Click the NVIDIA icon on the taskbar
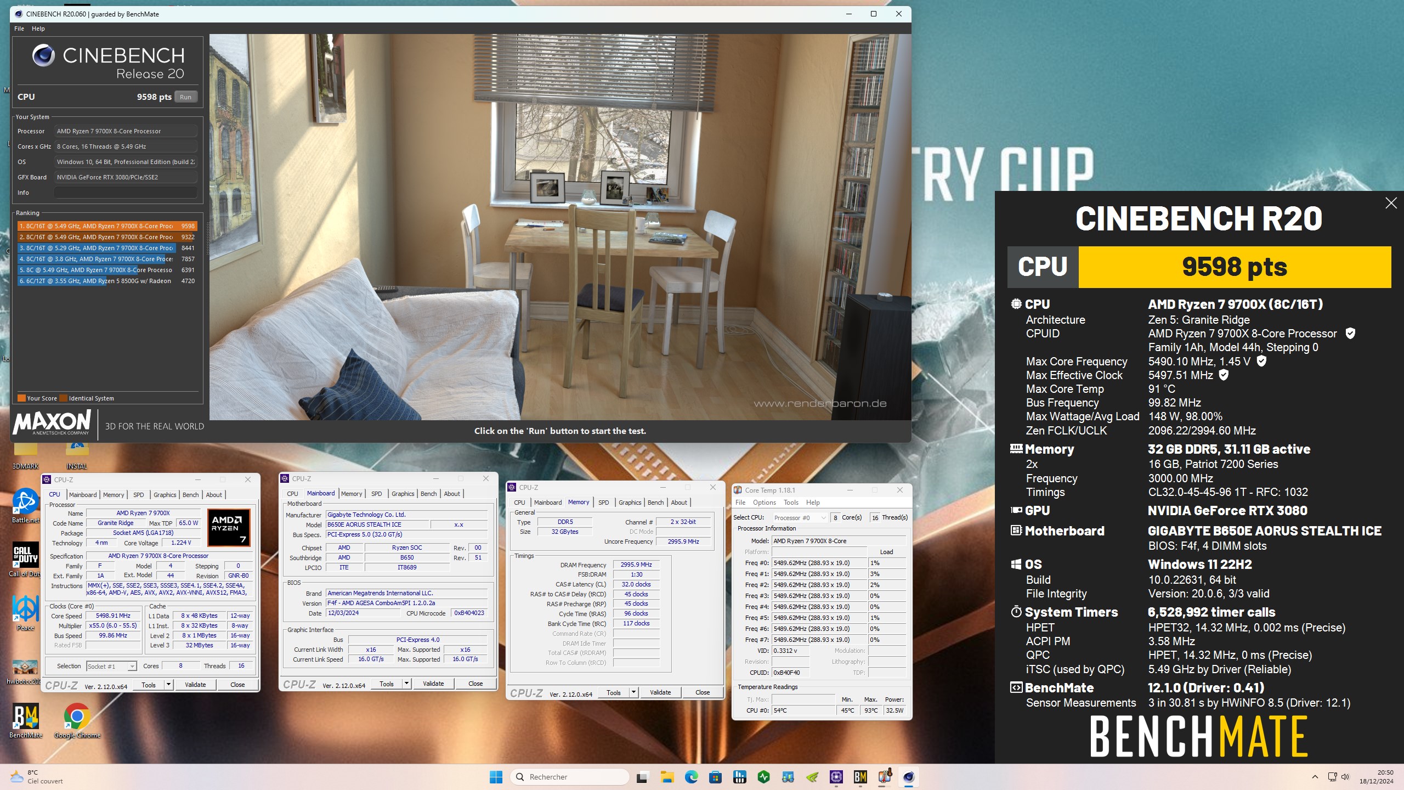The image size is (1404, 790). pyautogui.click(x=812, y=777)
